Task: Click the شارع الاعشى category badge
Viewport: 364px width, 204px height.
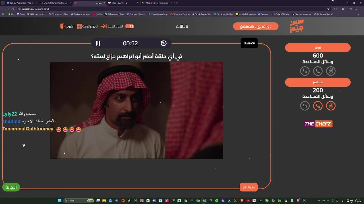Action: [x=249, y=187]
